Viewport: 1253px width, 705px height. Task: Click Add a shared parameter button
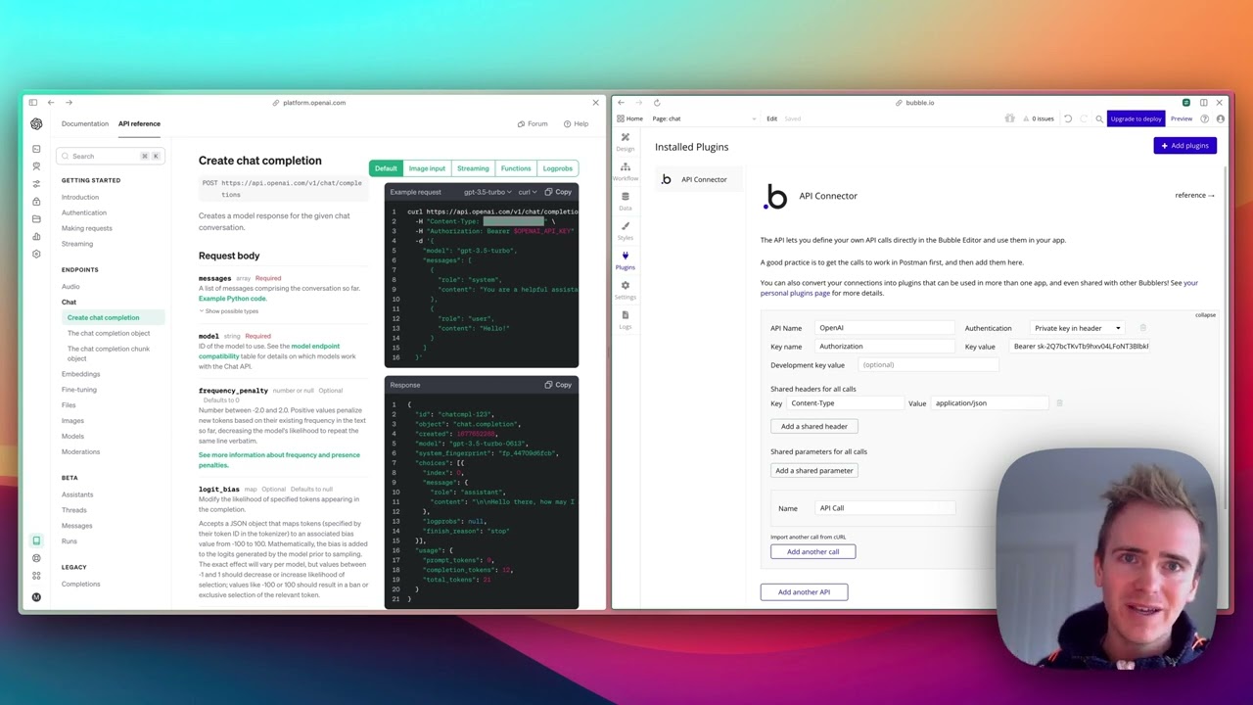pos(814,470)
